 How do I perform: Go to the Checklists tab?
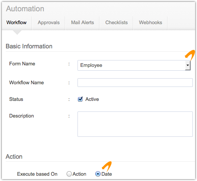click(116, 23)
